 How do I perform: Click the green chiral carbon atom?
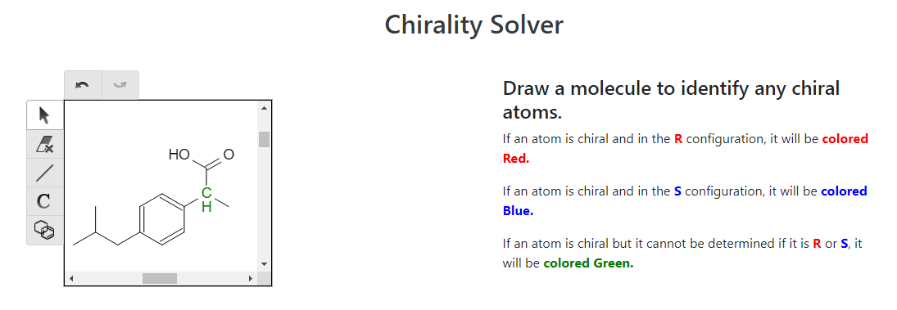tap(206, 194)
